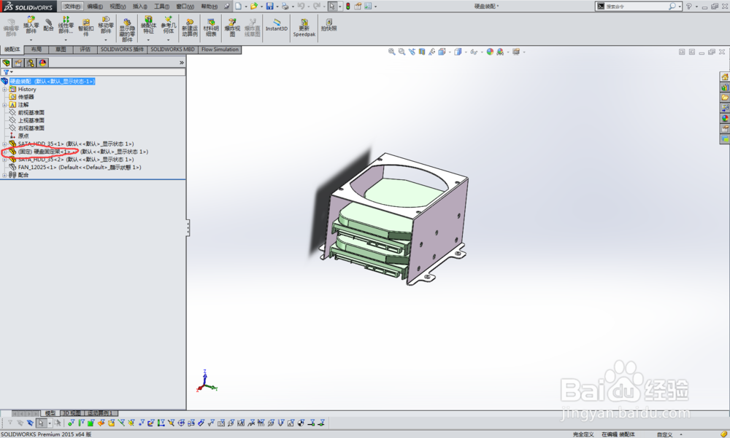Image resolution: width=730 pixels, height=438 pixels.
Task: Open the 编辑(E) menu
Action: (95, 6)
